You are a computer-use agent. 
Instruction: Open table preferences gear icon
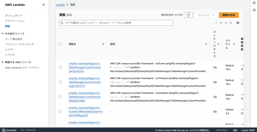[x=238, y=23]
